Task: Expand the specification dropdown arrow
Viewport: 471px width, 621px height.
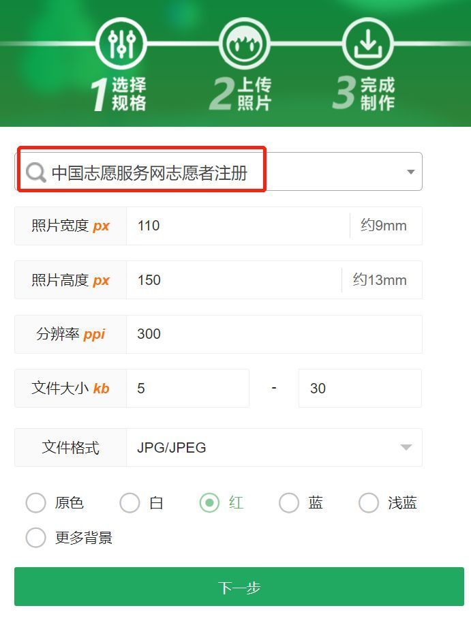Action: [411, 172]
